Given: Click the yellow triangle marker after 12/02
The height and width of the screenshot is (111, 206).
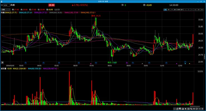Looking at the screenshot, I should [190, 63].
